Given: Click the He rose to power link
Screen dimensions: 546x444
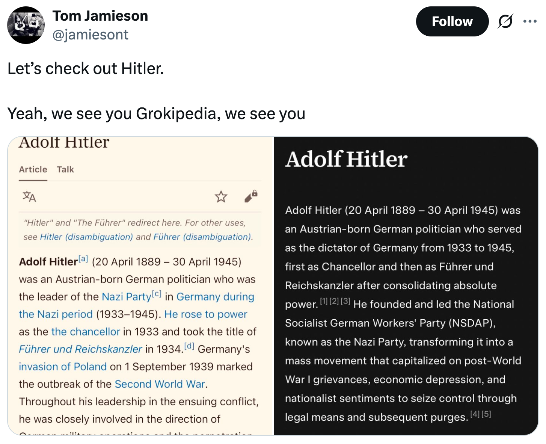Looking at the screenshot, I should tap(206, 314).
